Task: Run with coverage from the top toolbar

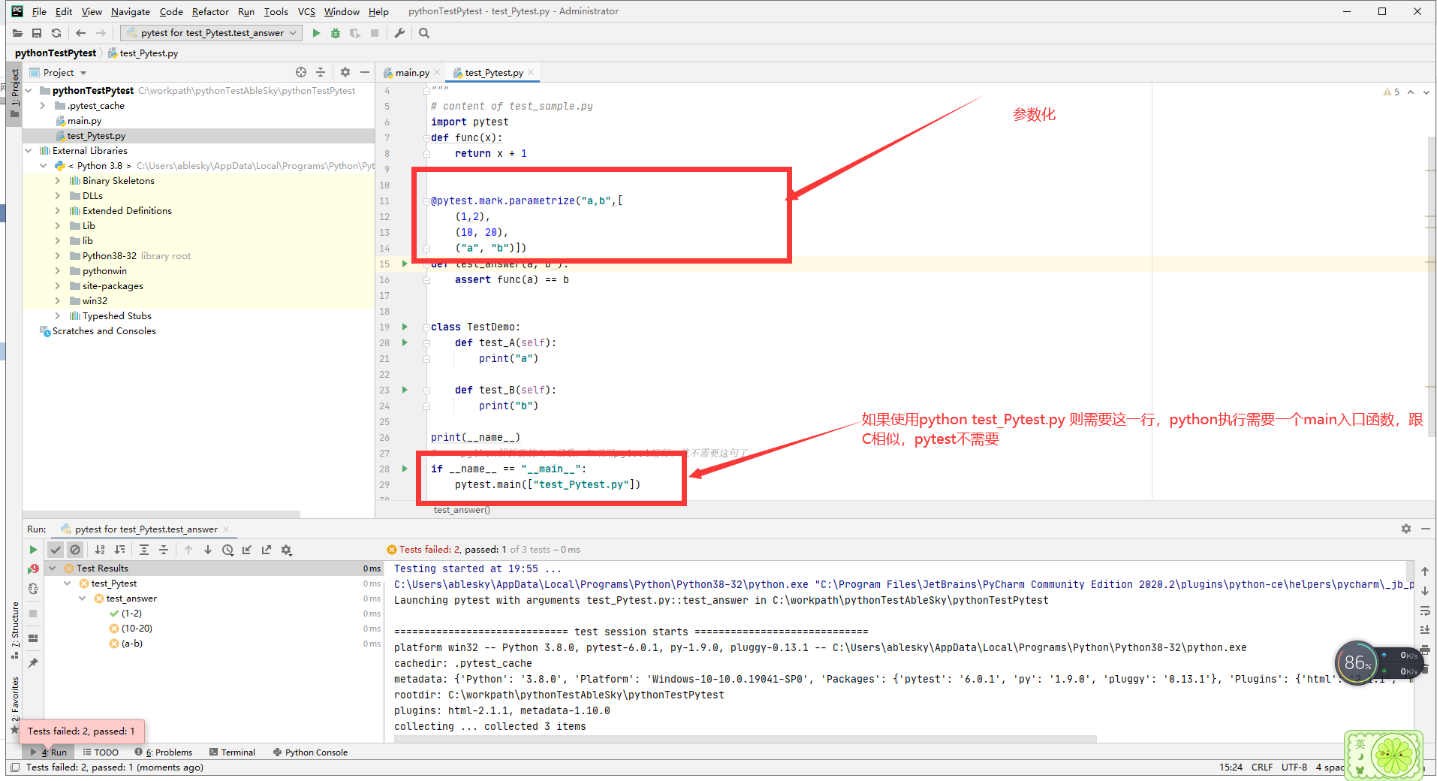Action: [355, 33]
